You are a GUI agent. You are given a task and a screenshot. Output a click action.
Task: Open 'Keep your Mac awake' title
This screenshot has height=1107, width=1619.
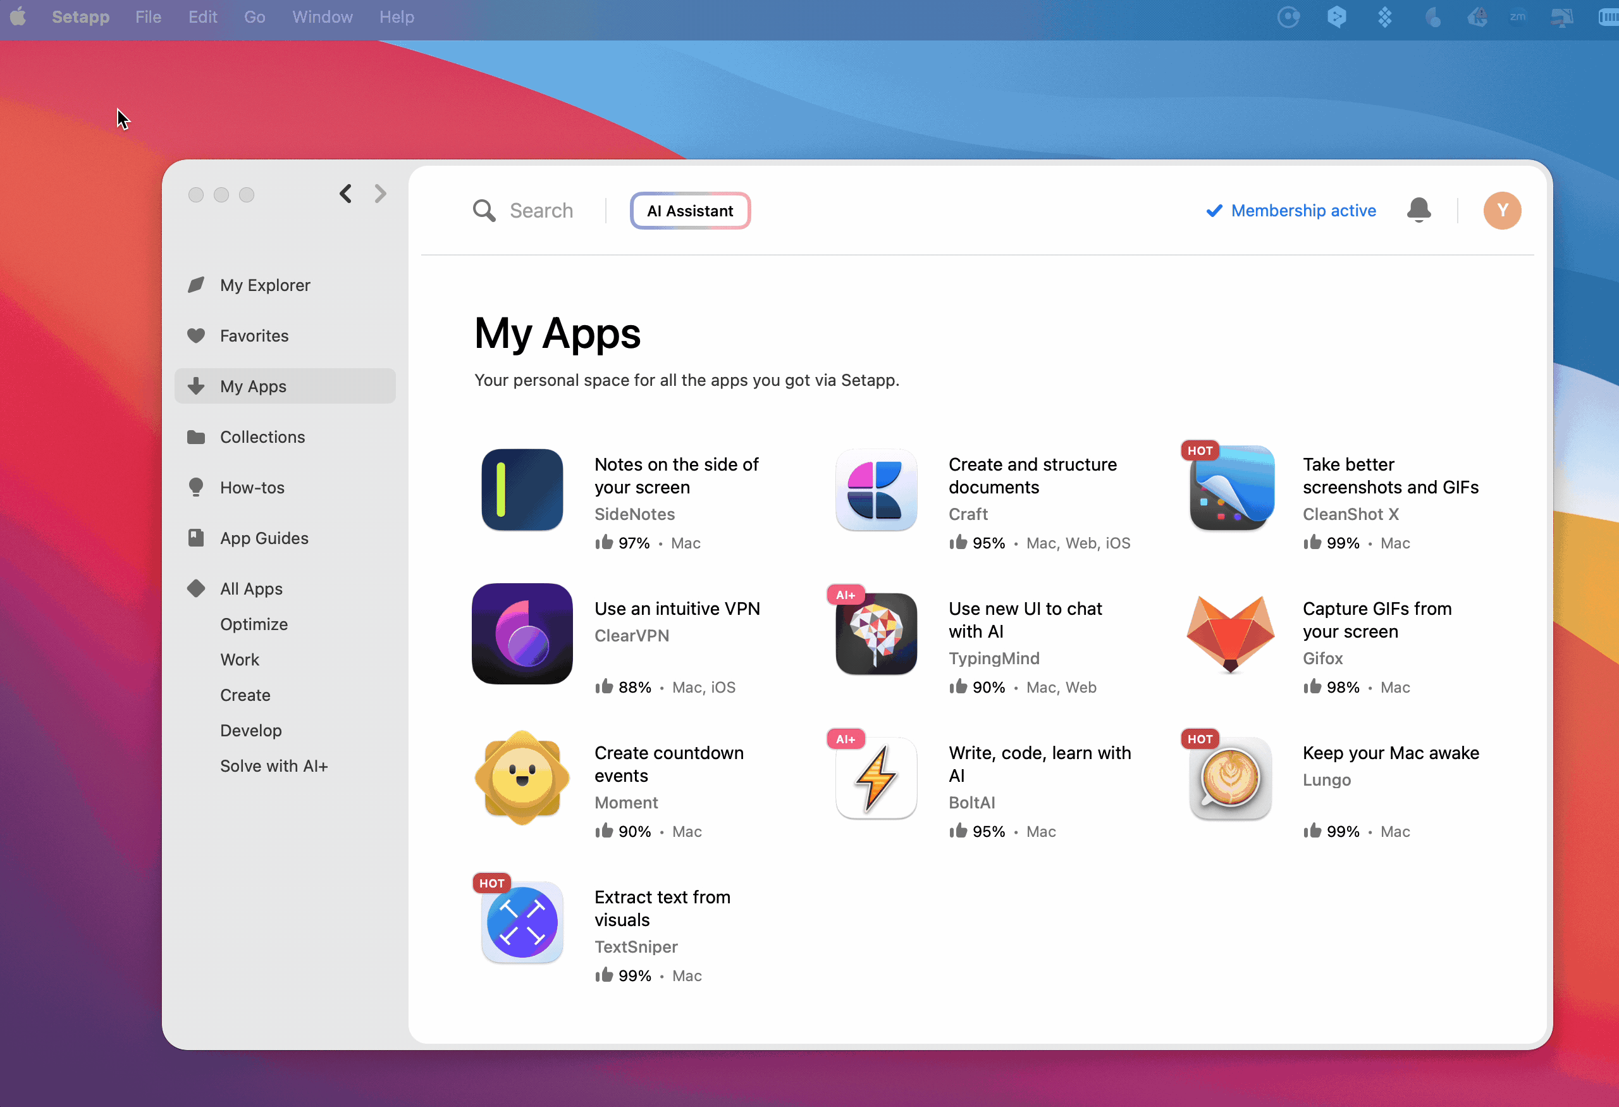coord(1391,753)
